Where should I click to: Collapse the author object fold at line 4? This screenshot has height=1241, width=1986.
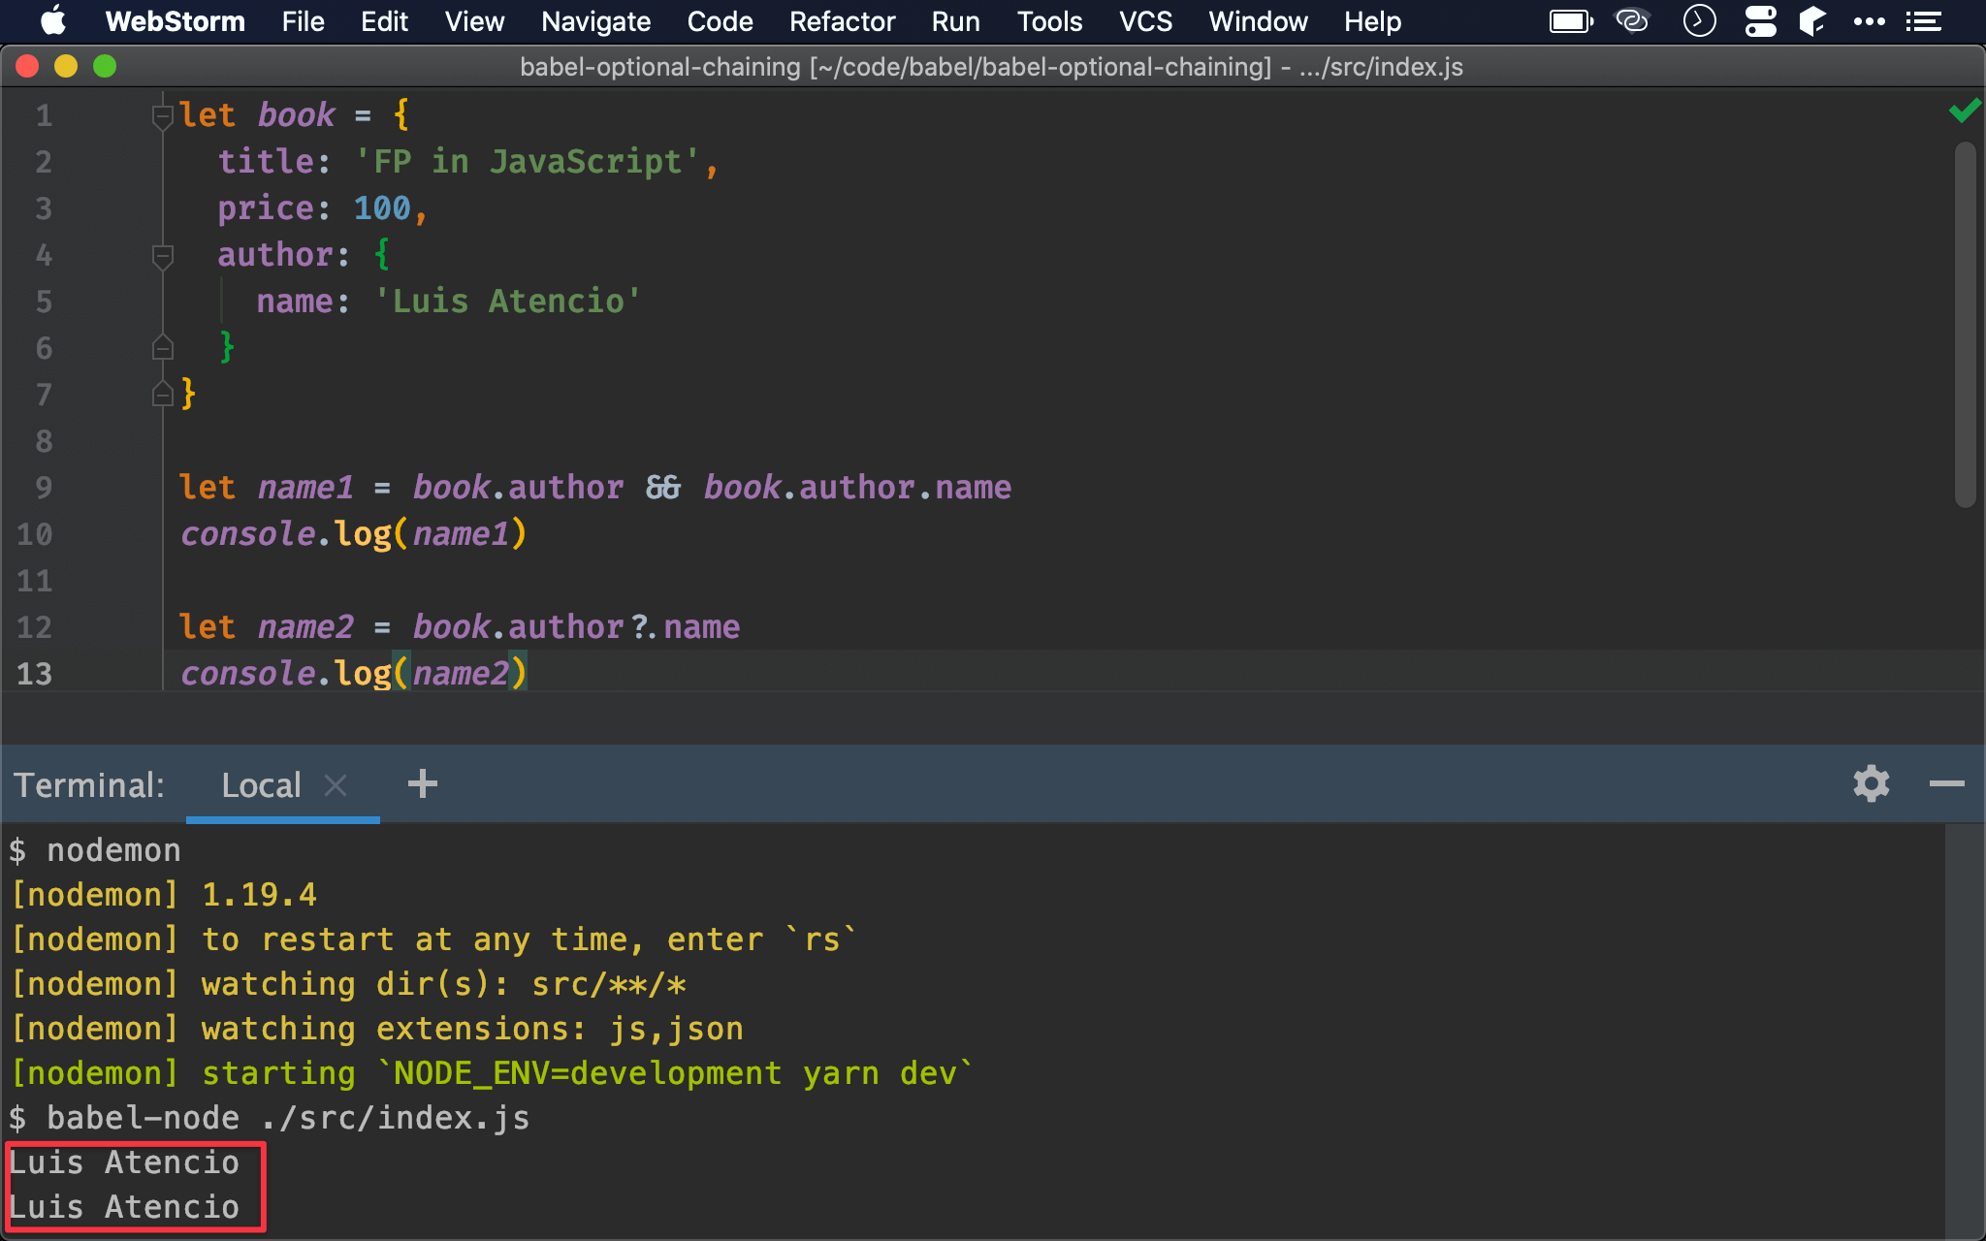tap(163, 256)
